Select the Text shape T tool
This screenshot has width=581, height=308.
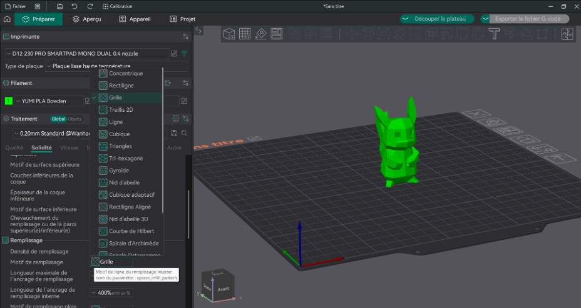point(495,34)
